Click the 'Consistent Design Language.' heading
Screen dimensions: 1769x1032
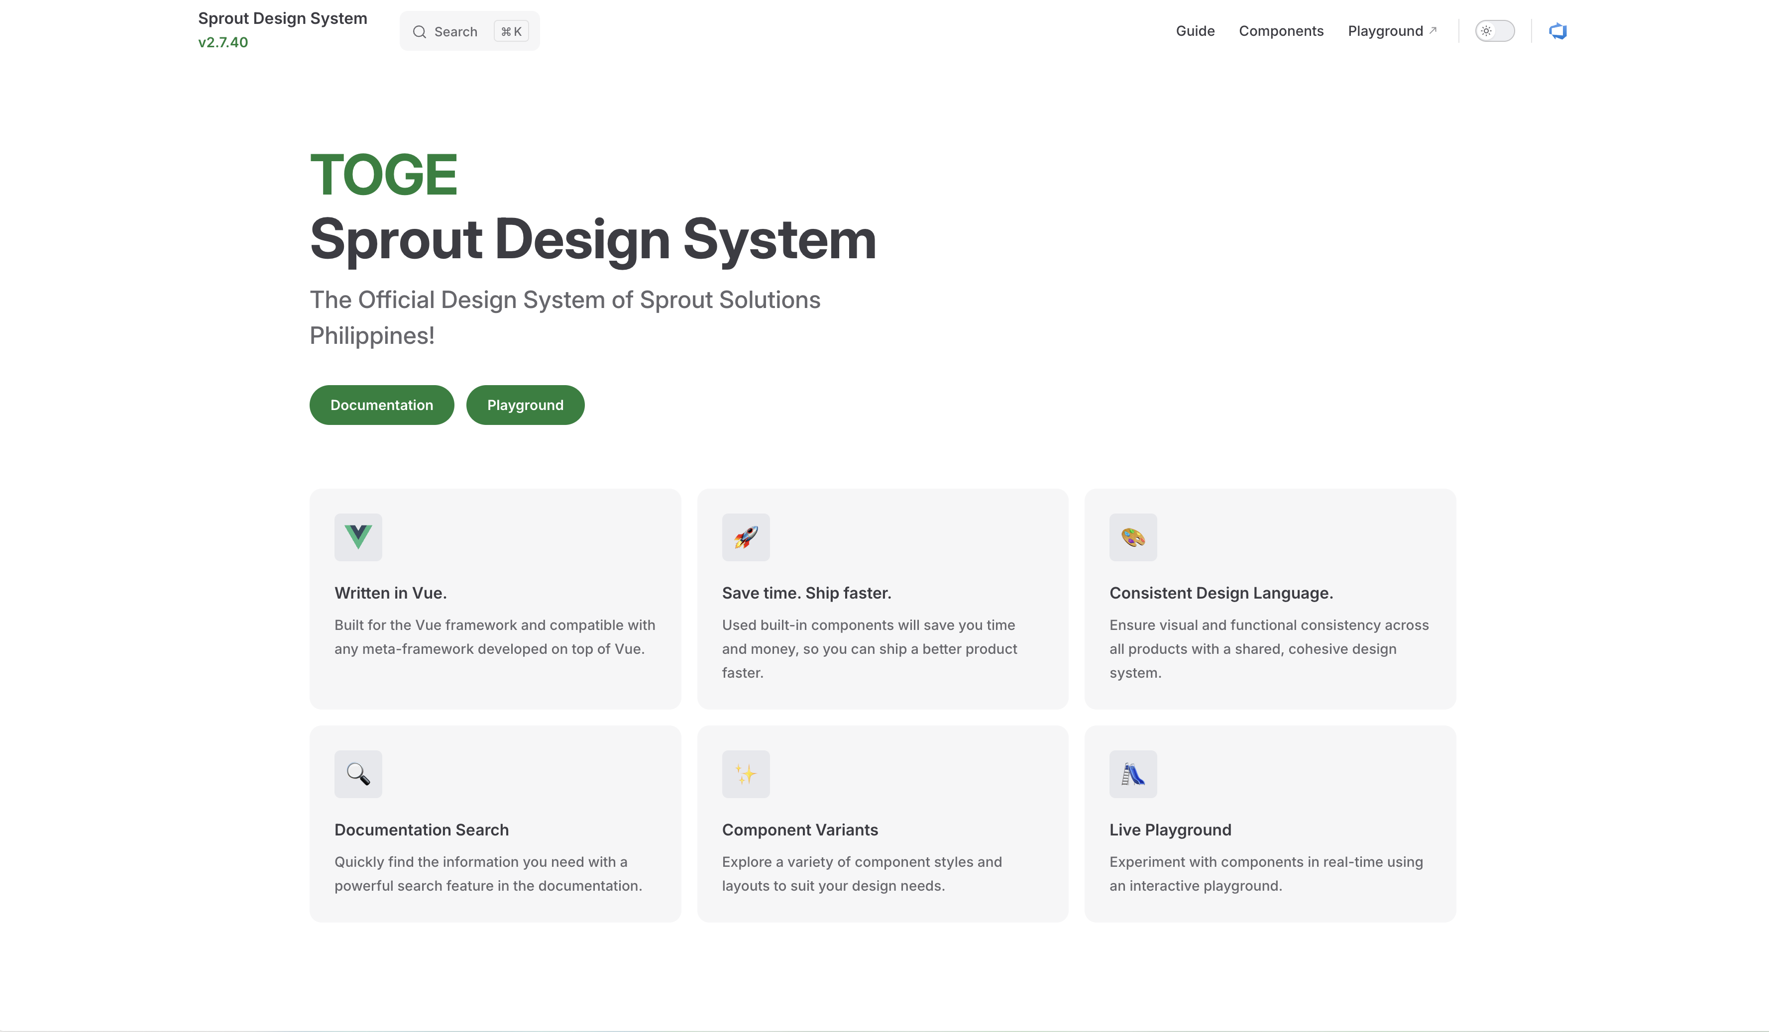pyautogui.click(x=1221, y=593)
